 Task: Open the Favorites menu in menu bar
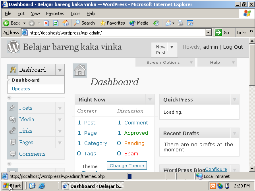[x=55, y=13]
